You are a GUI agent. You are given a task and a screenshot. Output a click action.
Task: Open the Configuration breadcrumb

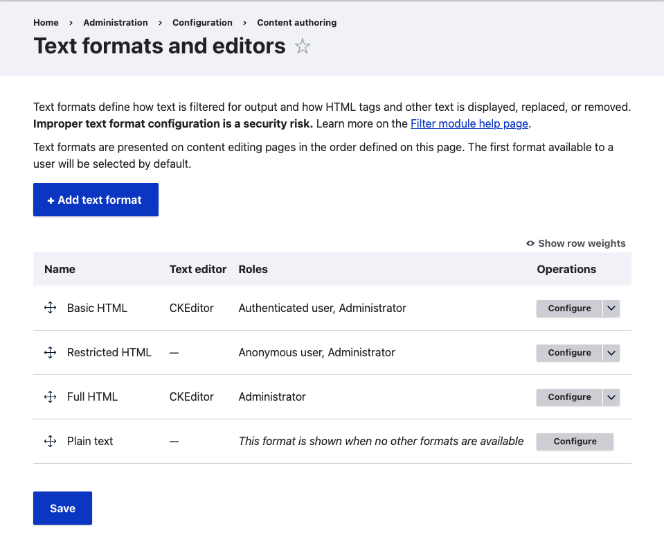coord(202,22)
